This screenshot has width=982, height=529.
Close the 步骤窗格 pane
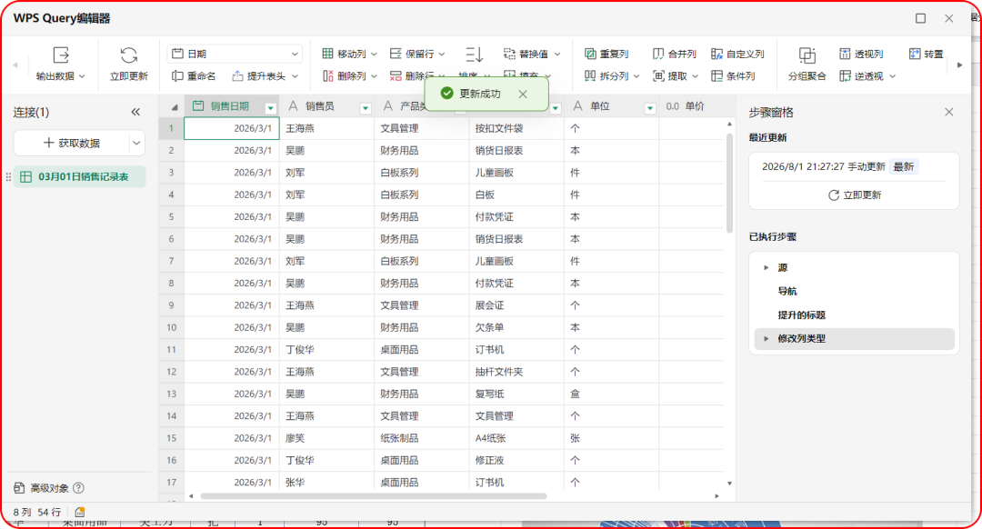click(x=948, y=112)
